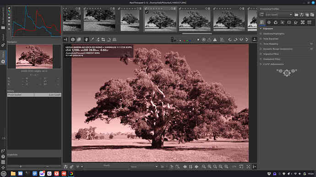Load a processing profile from file
The height and width of the screenshot is (177, 316).
pos(296,15)
